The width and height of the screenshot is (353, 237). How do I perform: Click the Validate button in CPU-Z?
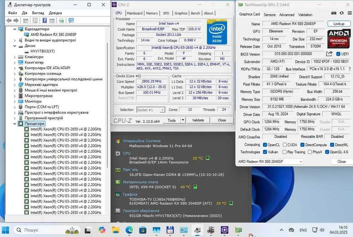click(x=198, y=120)
